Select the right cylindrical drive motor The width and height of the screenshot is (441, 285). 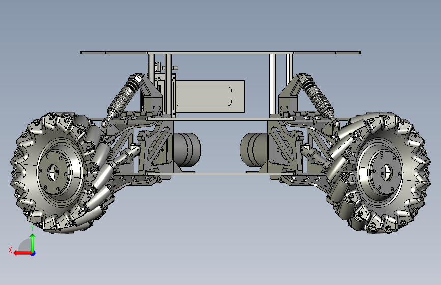pyautogui.click(x=254, y=150)
